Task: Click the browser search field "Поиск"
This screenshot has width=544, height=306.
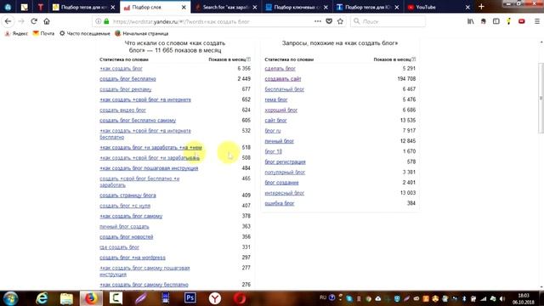Action: 388,21
